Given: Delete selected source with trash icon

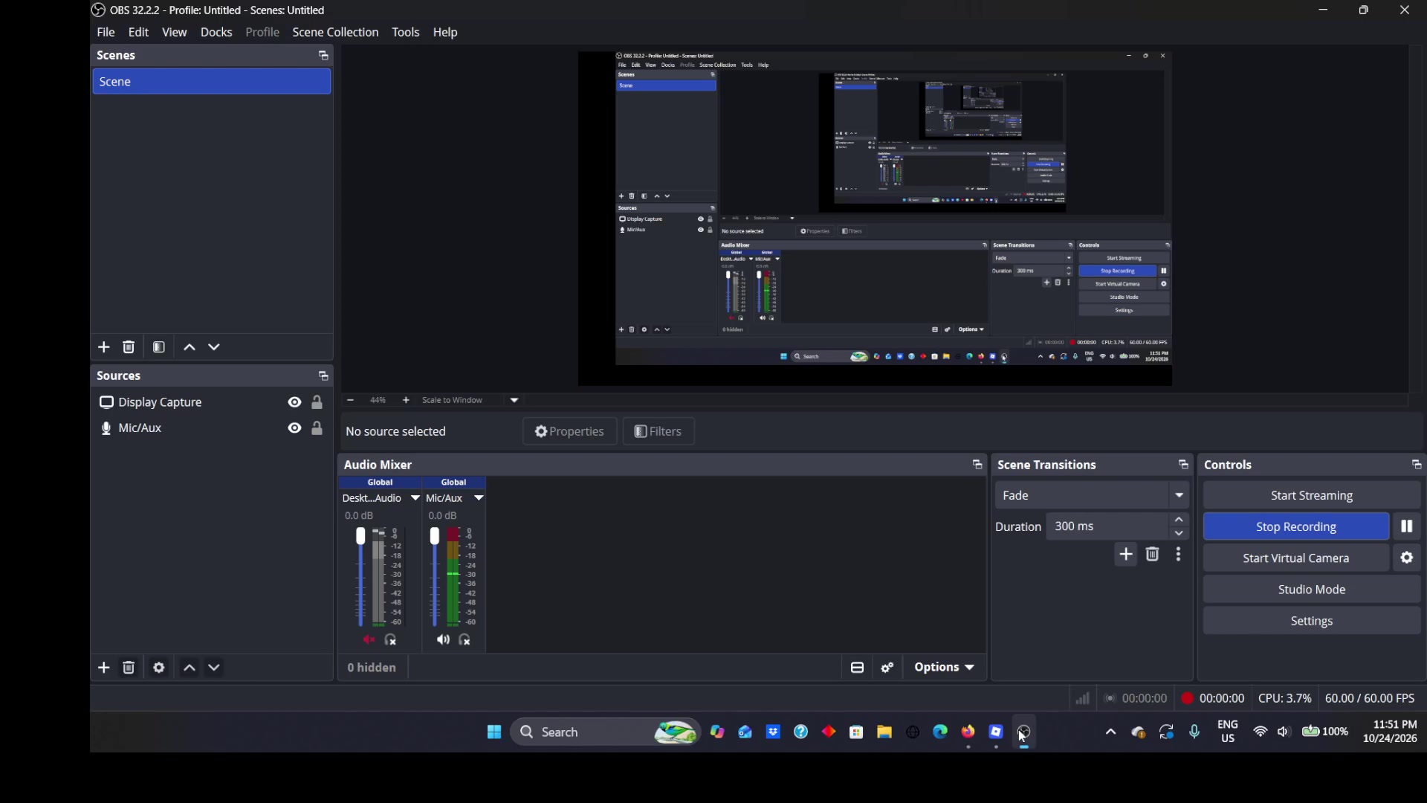Looking at the screenshot, I should tap(129, 668).
